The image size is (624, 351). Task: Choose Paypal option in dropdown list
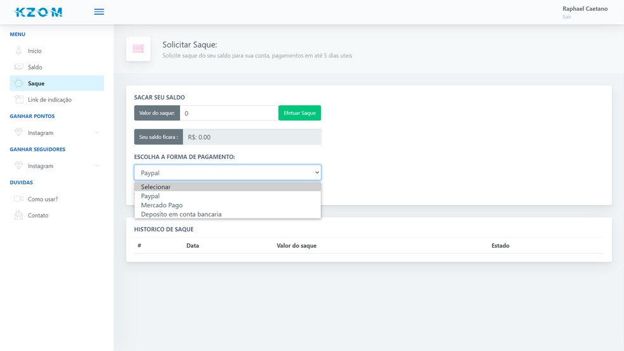(x=228, y=196)
